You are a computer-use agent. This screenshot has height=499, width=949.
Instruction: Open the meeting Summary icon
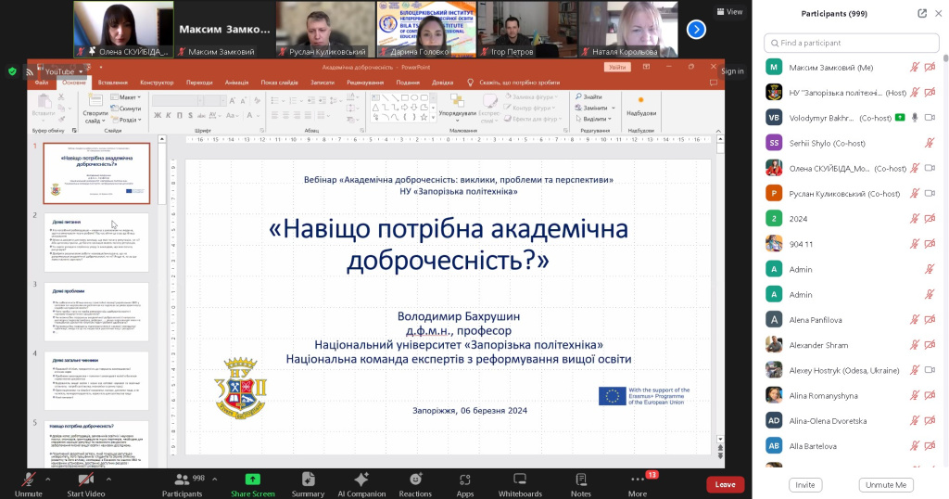point(308,484)
